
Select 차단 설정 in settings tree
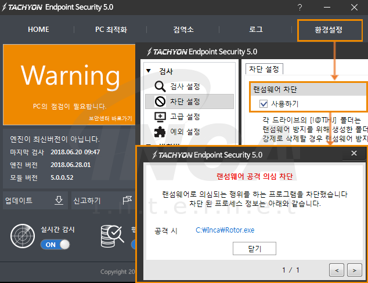(x=189, y=101)
